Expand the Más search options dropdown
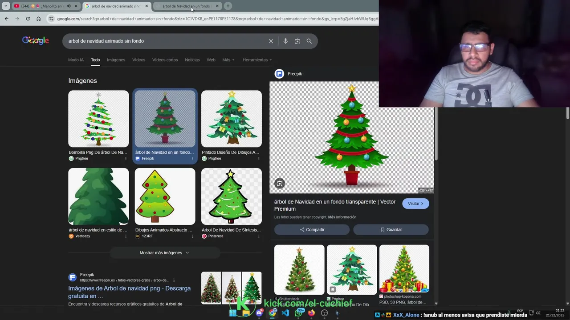Image resolution: width=570 pixels, height=320 pixels. pos(228,60)
